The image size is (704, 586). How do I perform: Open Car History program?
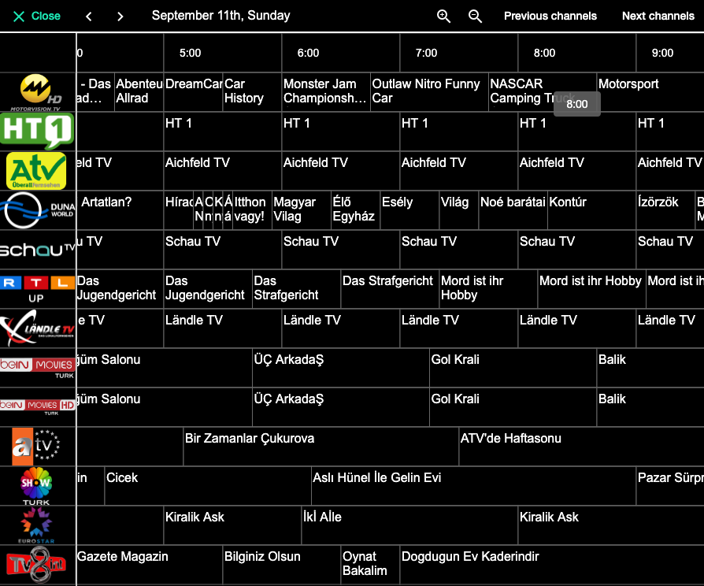[x=252, y=92]
